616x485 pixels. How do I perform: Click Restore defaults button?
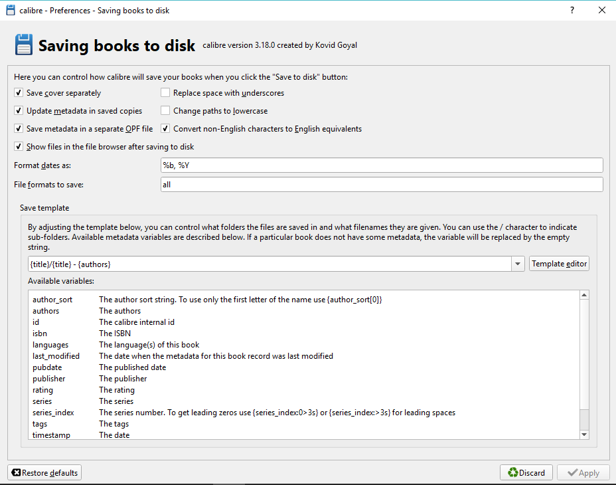pos(44,472)
